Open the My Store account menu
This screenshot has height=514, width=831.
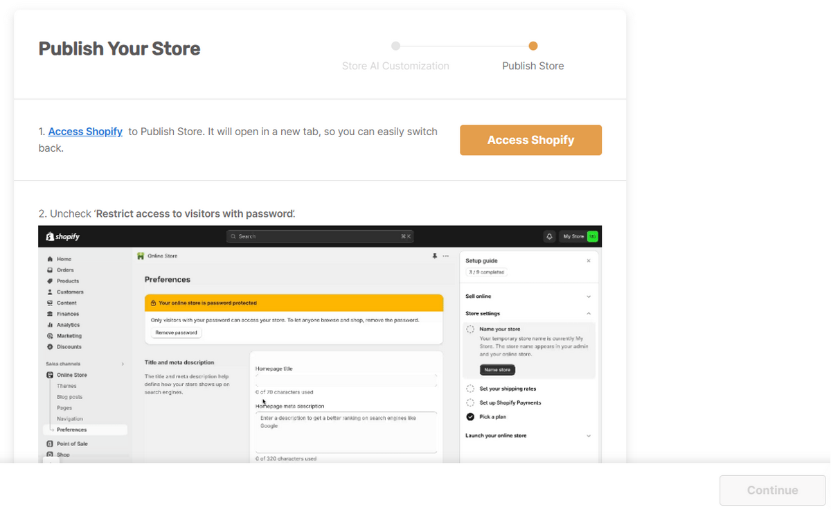580,236
